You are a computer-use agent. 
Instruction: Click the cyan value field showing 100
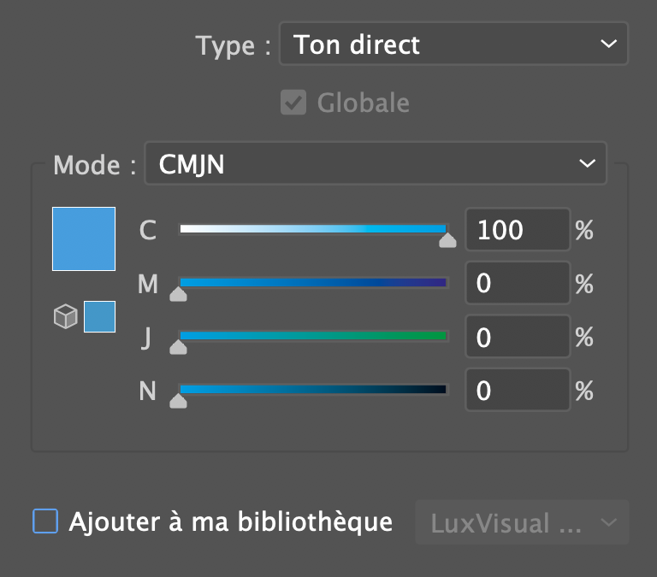tap(517, 230)
